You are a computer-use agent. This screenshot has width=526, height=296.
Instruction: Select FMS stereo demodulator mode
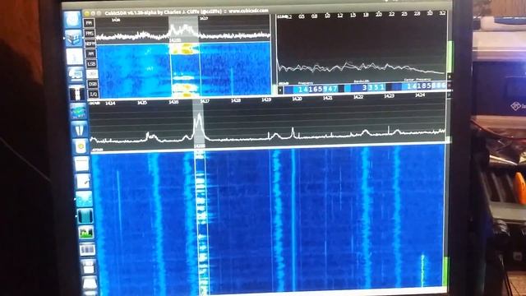tap(90, 33)
